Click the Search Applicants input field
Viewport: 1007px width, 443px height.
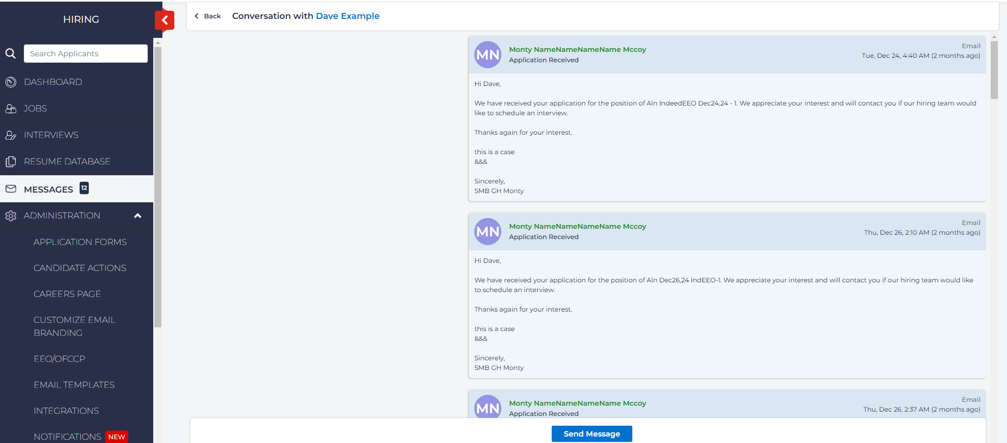(86, 54)
